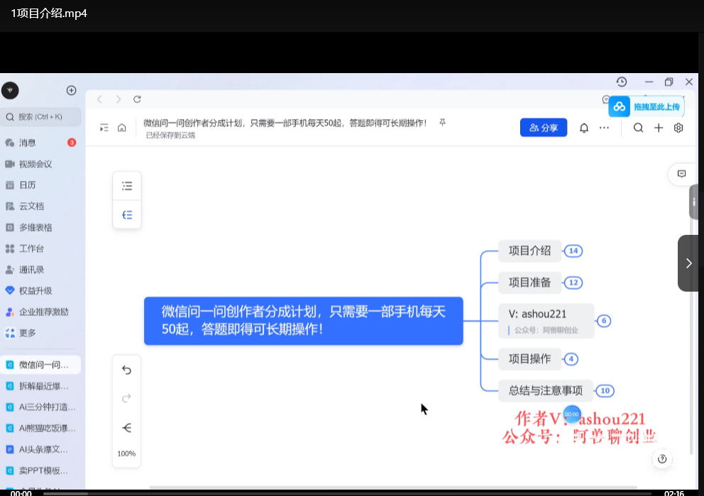This screenshot has height=496, width=704.
Task: Go forward with the right arrow
Action: pos(119,99)
